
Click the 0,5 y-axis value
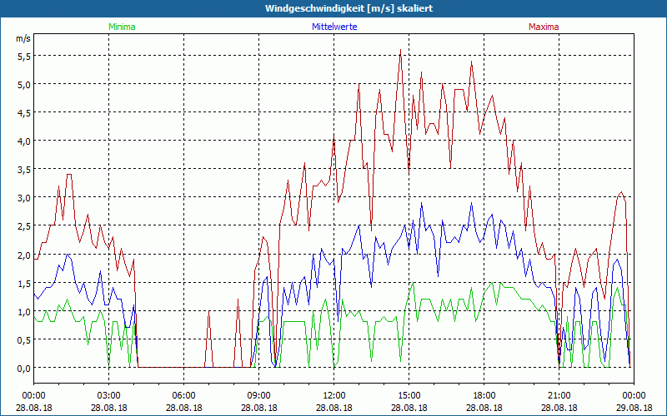click(x=24, y=340)
